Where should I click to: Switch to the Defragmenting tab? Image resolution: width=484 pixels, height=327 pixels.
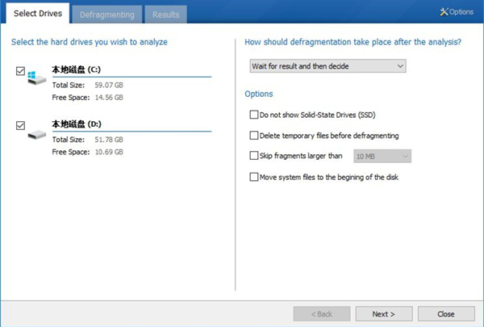point(106,15)
